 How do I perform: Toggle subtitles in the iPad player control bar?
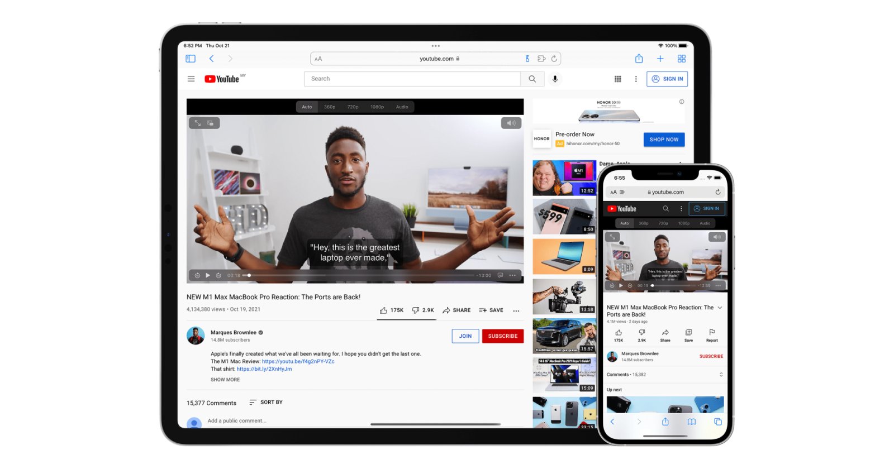pos(500,275)
